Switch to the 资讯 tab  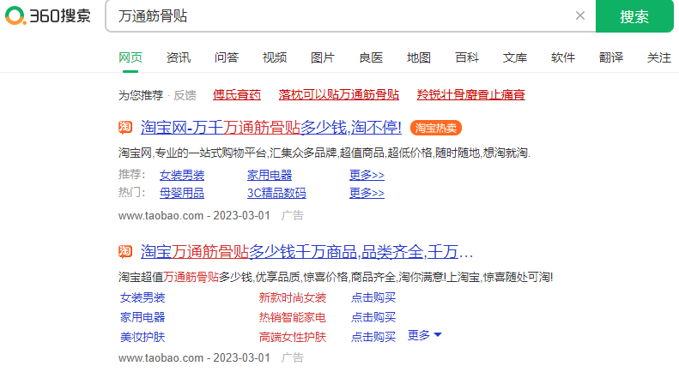(179, 57)
